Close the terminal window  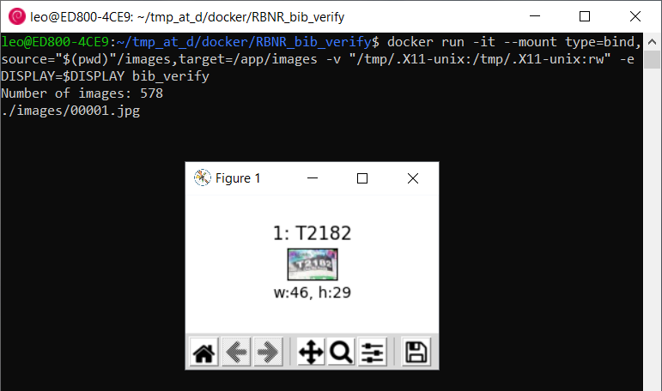coord(635,16)
